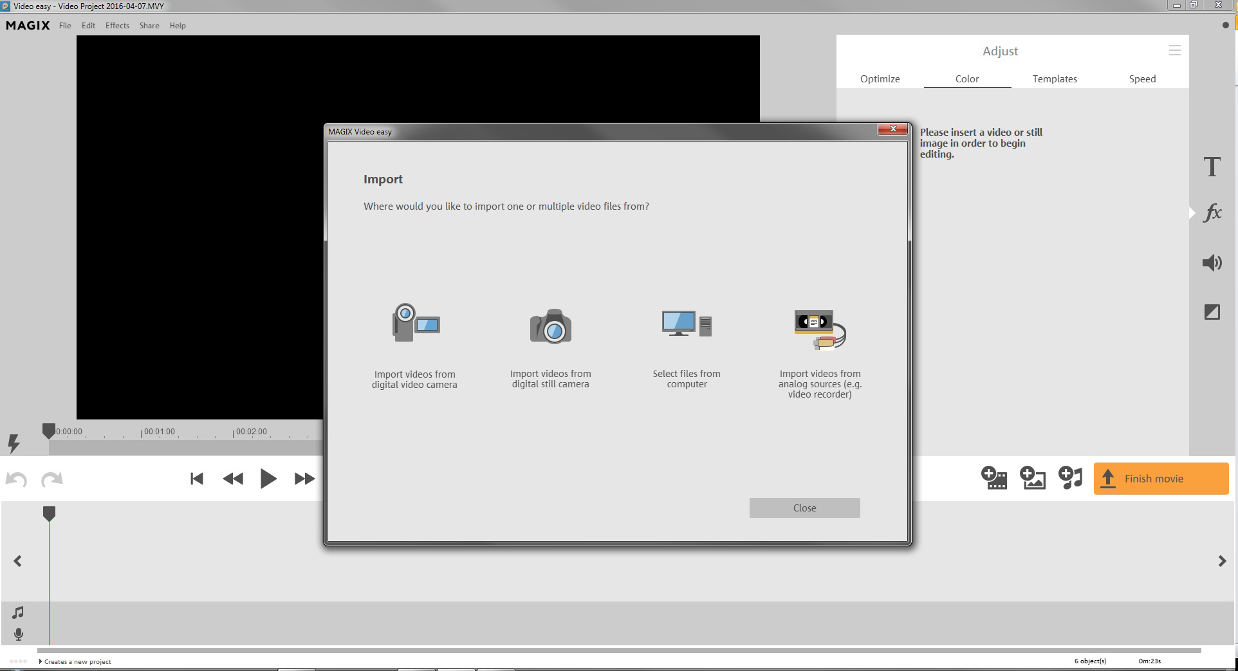This screenshot has width=1238, height=671.
Task: Import videos from digital video camera
Action: click(414, 347)
